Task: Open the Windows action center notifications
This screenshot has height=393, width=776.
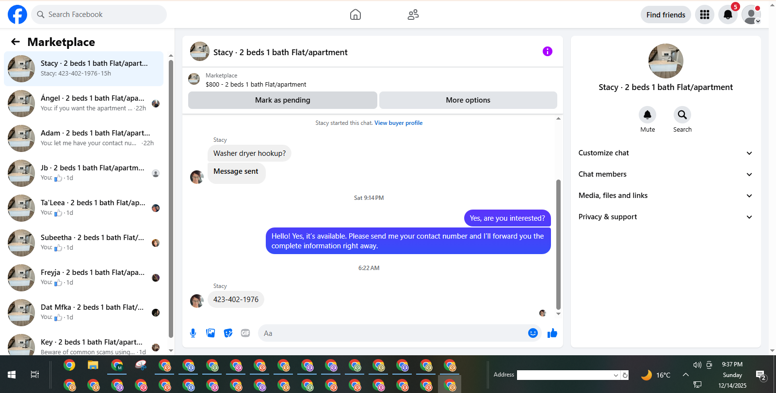Action: [x=761, y=375]
